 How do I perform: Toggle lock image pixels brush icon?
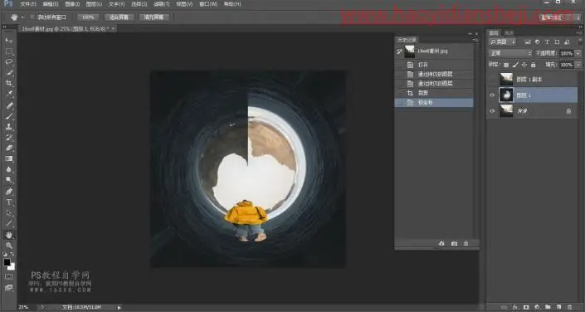[515, 65]
